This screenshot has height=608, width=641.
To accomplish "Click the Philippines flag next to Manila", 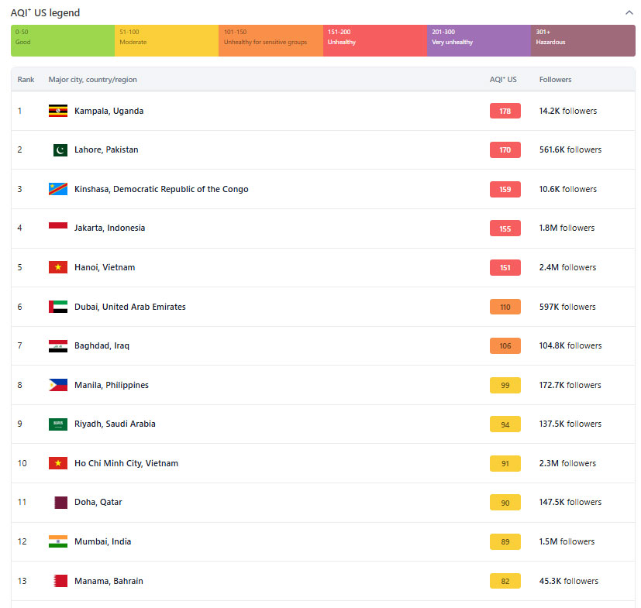I will (x=57, y=385).
